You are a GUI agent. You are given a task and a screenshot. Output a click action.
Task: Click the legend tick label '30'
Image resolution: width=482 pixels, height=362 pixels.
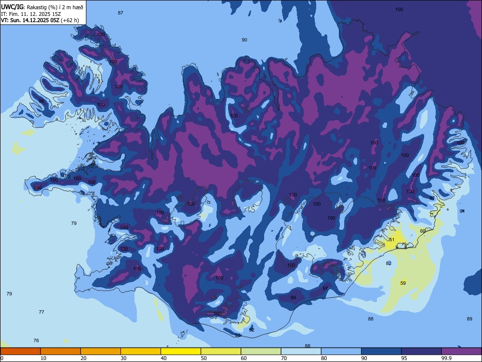[x=123, y=358]
